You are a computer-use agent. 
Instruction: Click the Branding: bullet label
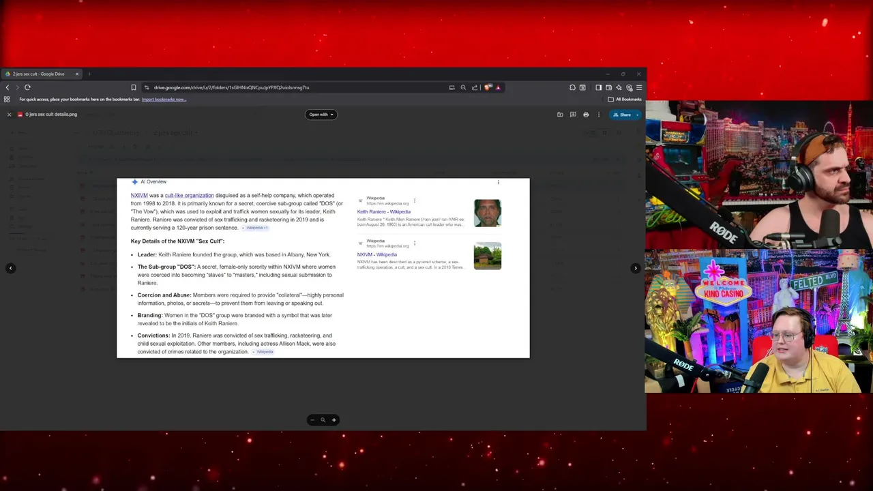pos(150,316)
